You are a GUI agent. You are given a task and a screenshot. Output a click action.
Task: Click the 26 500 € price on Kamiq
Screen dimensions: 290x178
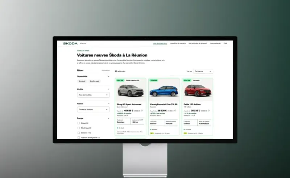[x=162, y=111]
